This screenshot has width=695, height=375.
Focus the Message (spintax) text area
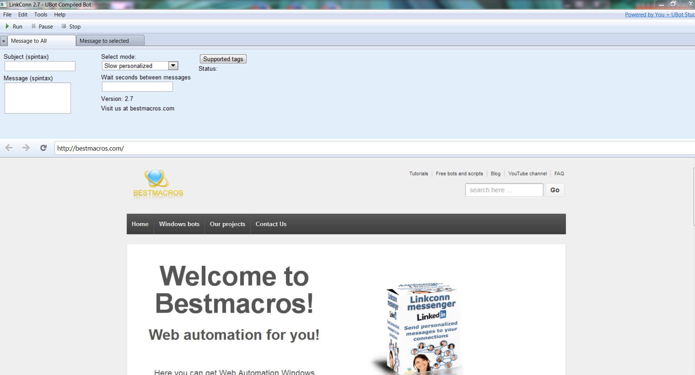tap(38, 98)
